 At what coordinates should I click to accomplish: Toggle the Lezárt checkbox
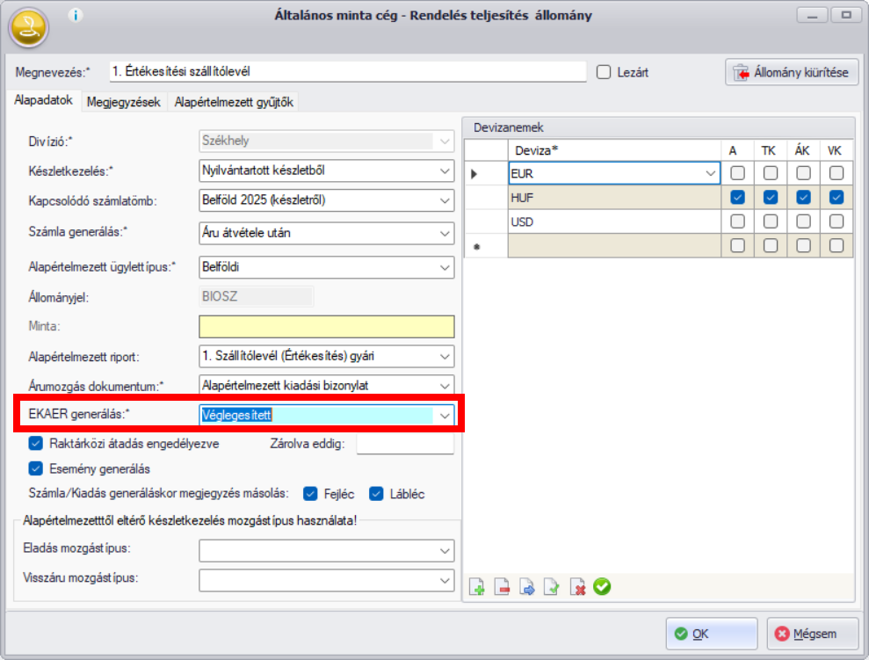(604, 72)
